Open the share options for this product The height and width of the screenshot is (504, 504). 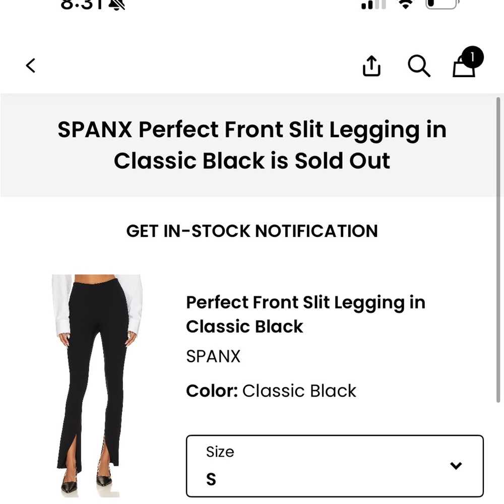371,66
